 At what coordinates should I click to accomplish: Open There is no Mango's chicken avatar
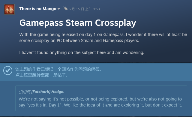[9, 9]
